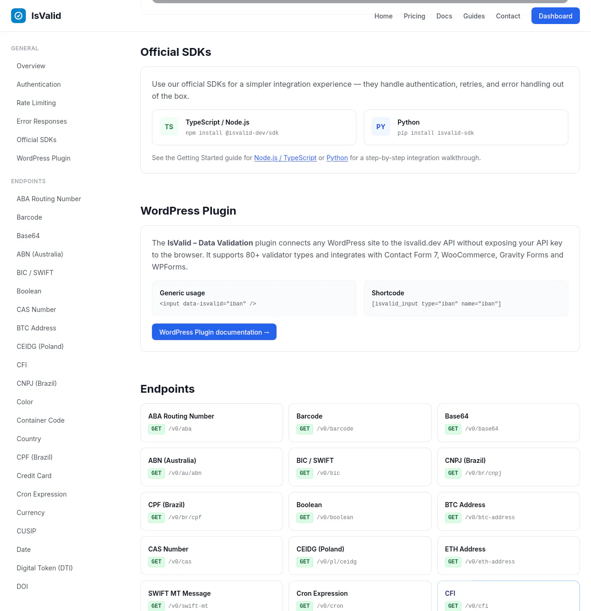Open the ABA Routing Number endpoint card
Viewport: 591px width, 611px height.
coord(211,423)
